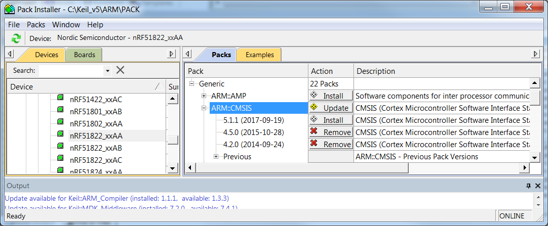Open the File menu
The image size is (548, 226).
click(x=14, y=25)
